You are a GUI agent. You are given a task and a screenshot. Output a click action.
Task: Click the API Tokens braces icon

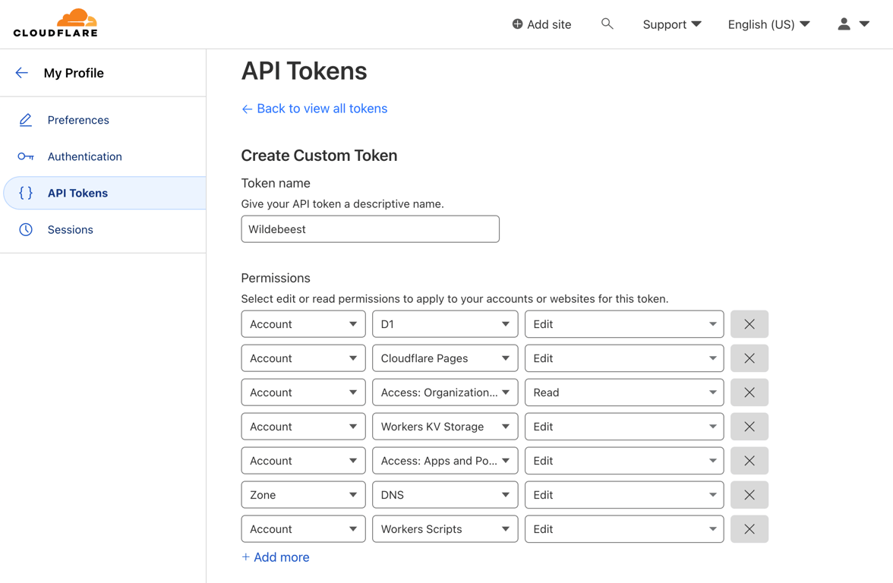(26, 193)
